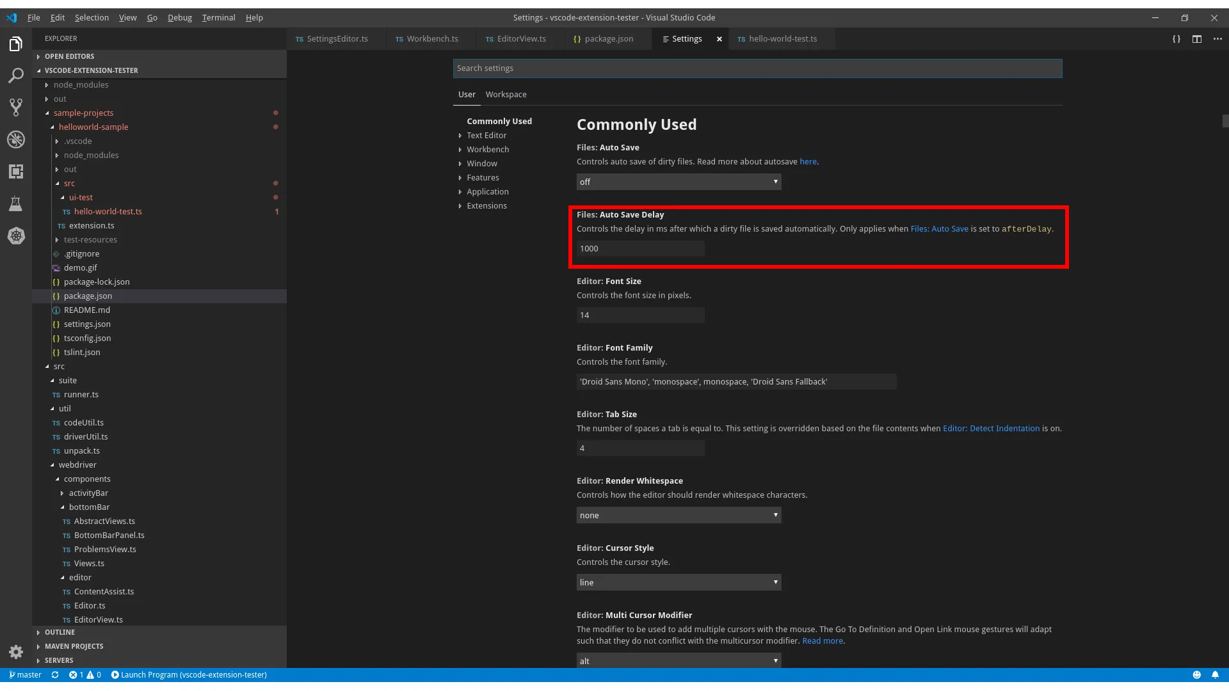Open the Debug view in activity bar
The image size is (1229, 691).
(x=16, y=139)
